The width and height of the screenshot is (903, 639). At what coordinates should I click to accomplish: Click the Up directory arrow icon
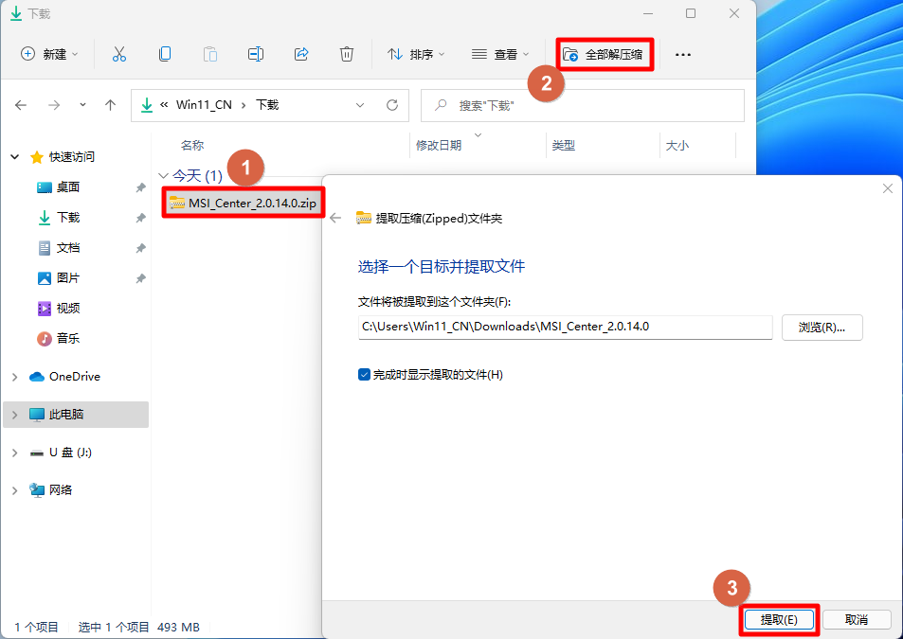[110, 105]
